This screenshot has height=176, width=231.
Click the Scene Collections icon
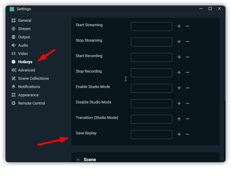[13, 78]
